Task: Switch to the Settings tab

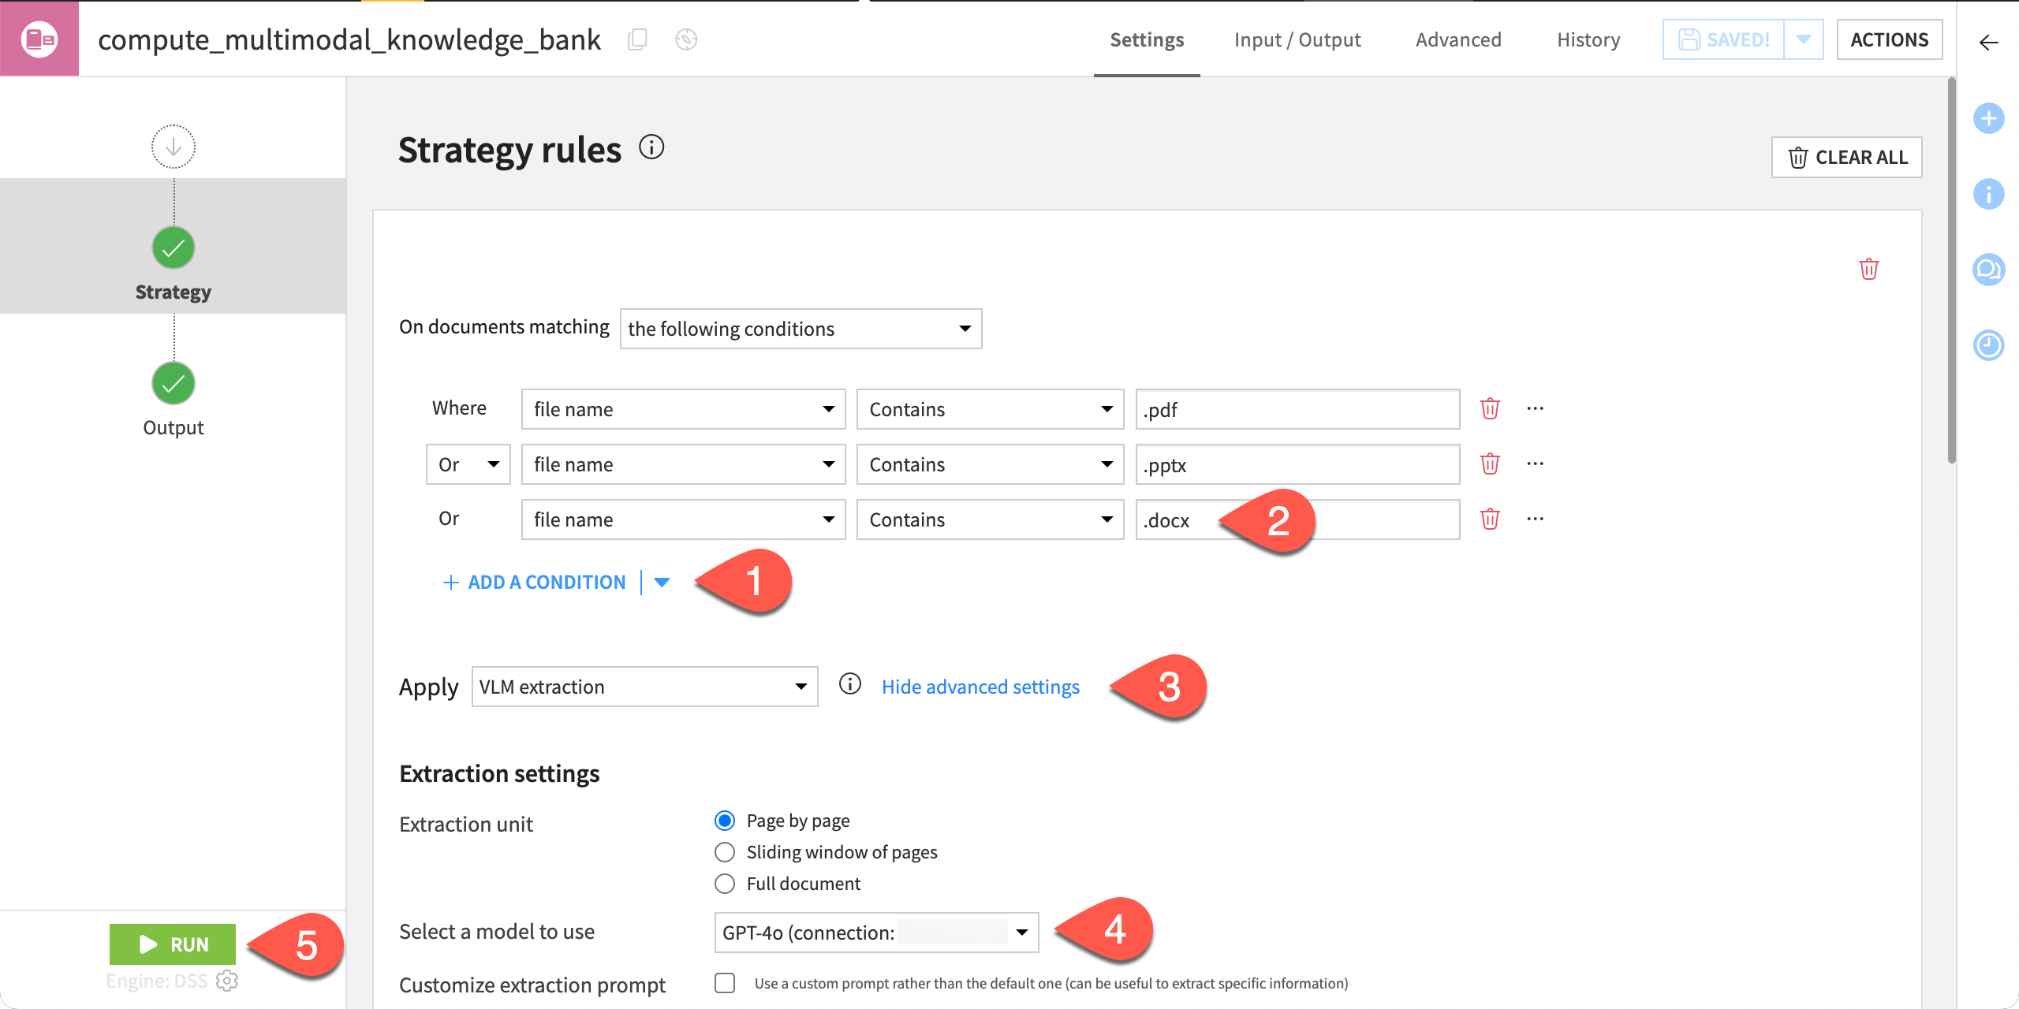Action: coord(1147,39)
